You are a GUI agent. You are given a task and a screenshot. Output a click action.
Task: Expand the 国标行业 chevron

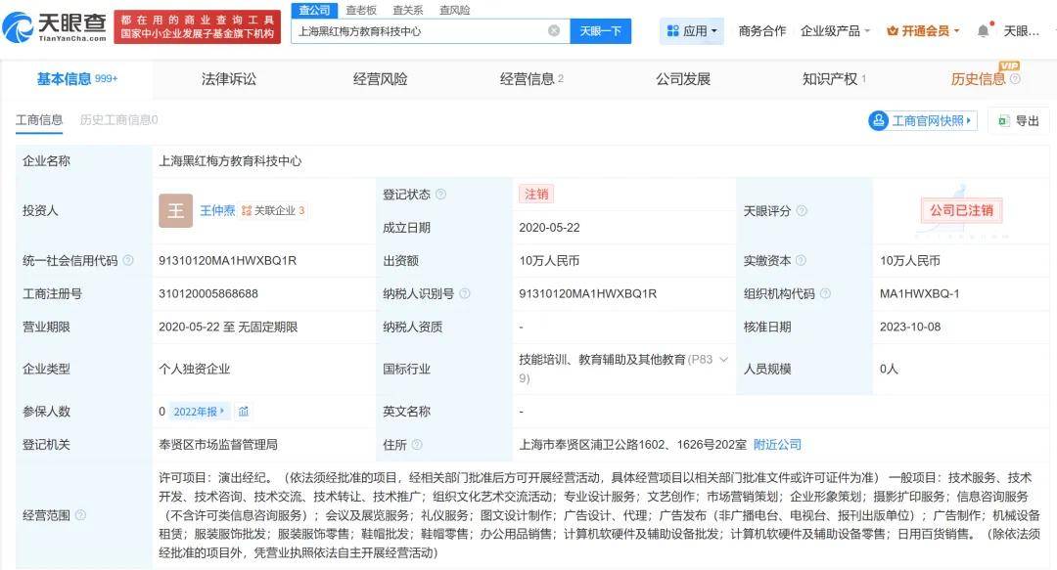pyautogui.click(x=724, y=359)
